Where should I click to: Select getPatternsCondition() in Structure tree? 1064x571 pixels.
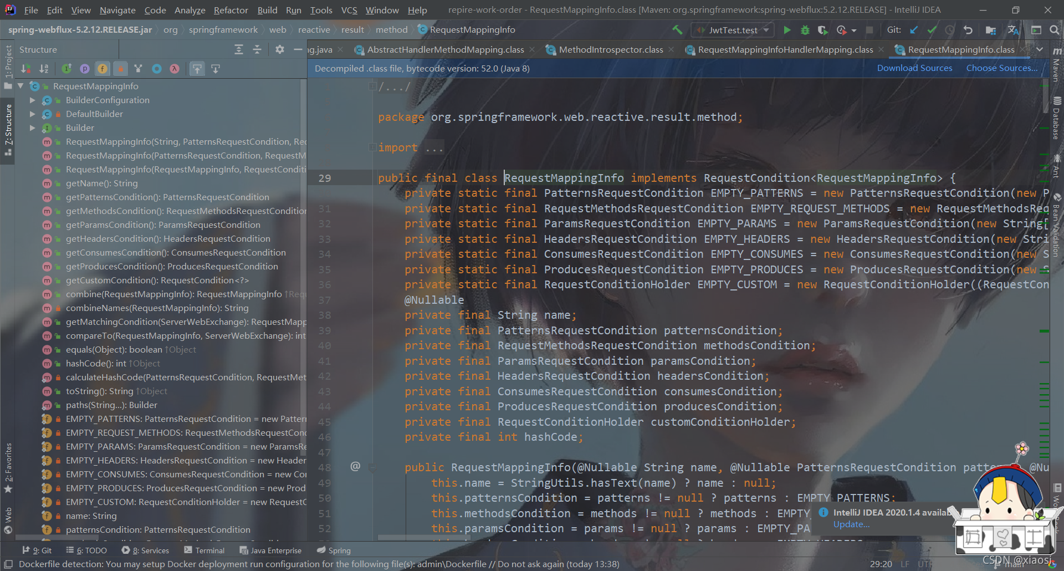click(x=167, y=197)
